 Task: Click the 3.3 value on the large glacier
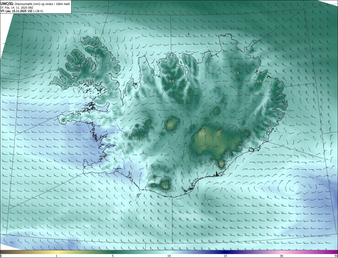click(x=201, y=134)
